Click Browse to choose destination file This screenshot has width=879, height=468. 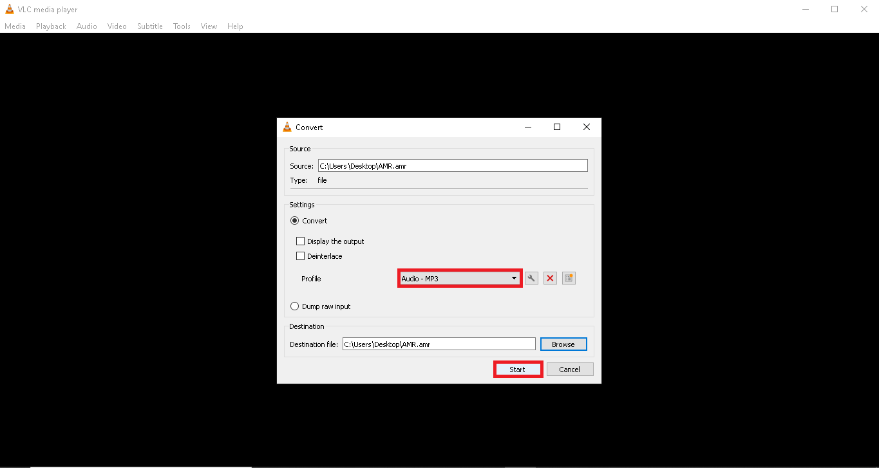tap(563, 344)
